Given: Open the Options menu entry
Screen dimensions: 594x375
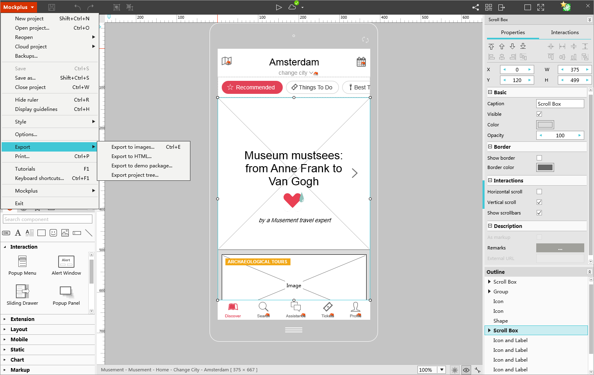Looking at the screenshot, I should coord(50,134).
